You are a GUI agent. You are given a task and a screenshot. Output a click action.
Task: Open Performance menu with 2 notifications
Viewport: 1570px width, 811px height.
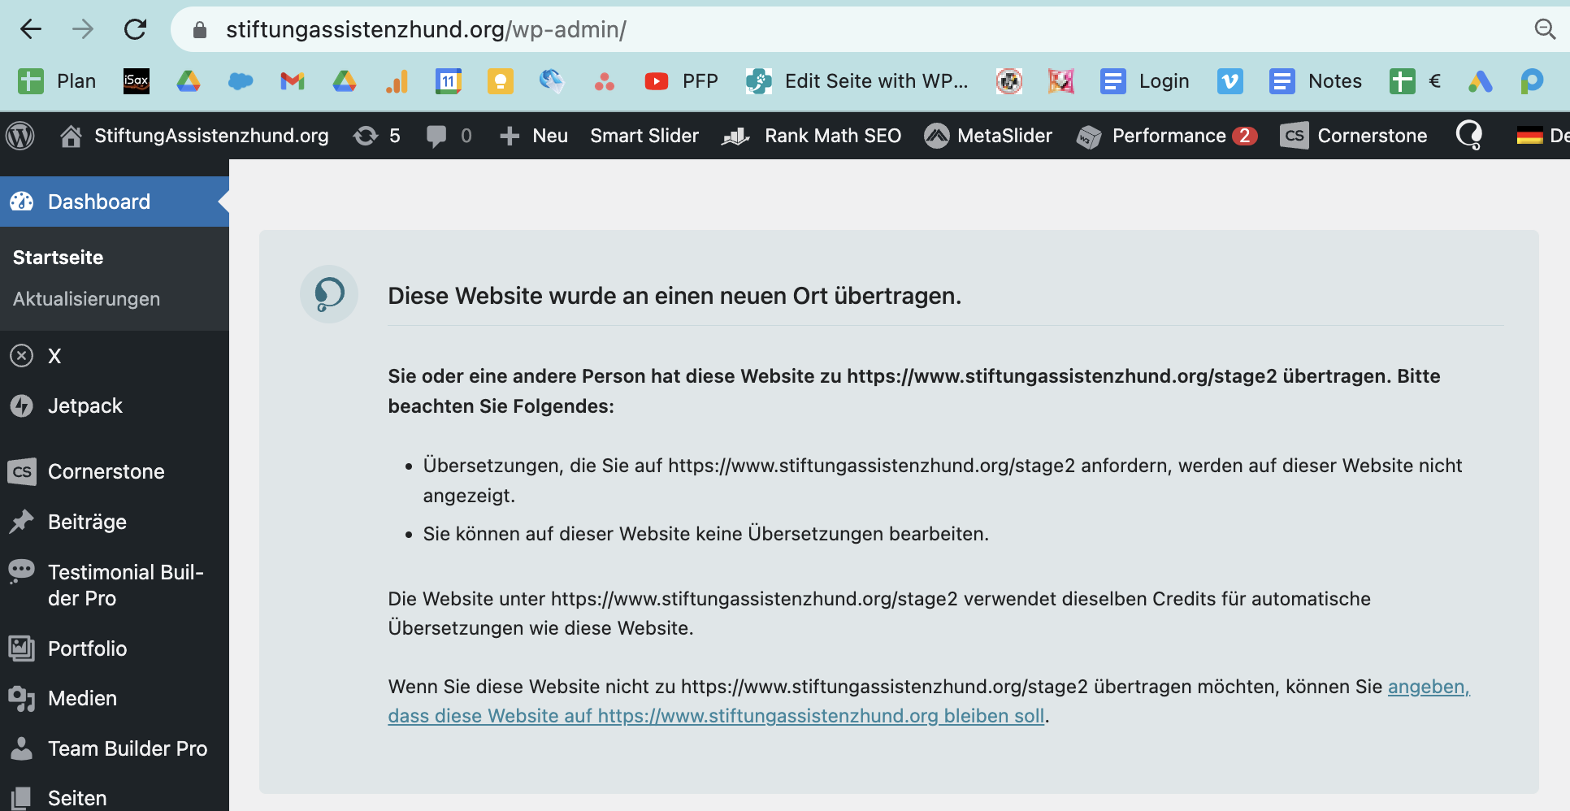(1167, 136)
